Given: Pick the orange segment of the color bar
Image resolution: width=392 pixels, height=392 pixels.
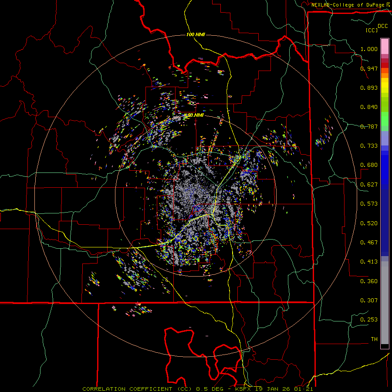Looking at the screenshot, I should (x=385, y=75).
